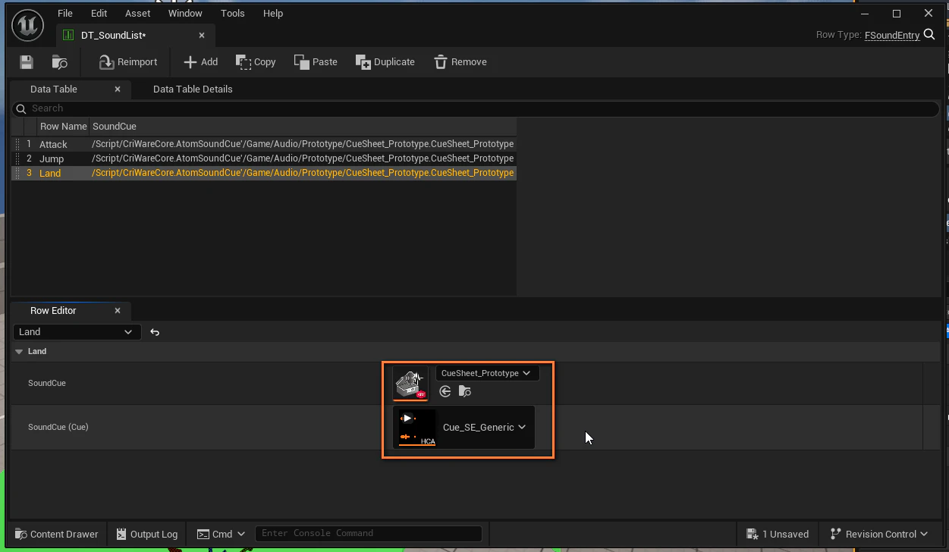Minimize the editor window
Viewport: 949px width, 552px height.
(864, 14)
